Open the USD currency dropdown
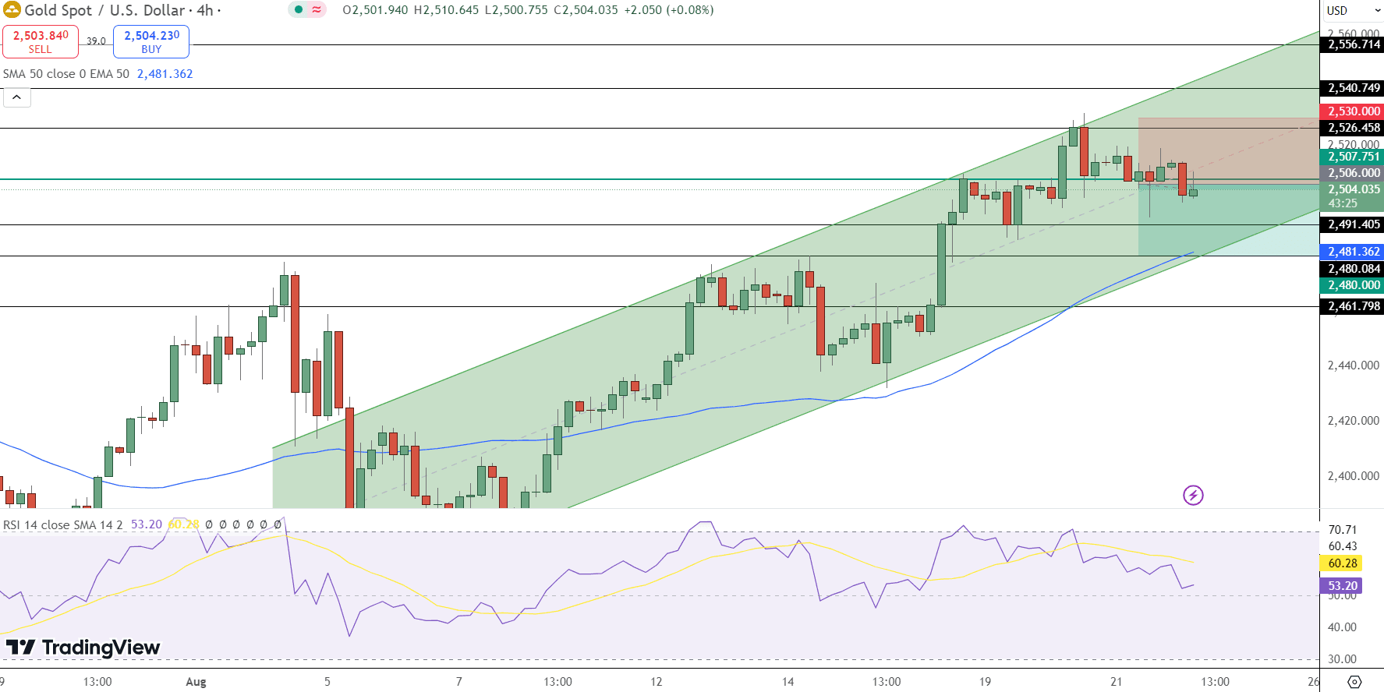This screenshot has width=1384, height=692. [1352, 10]
